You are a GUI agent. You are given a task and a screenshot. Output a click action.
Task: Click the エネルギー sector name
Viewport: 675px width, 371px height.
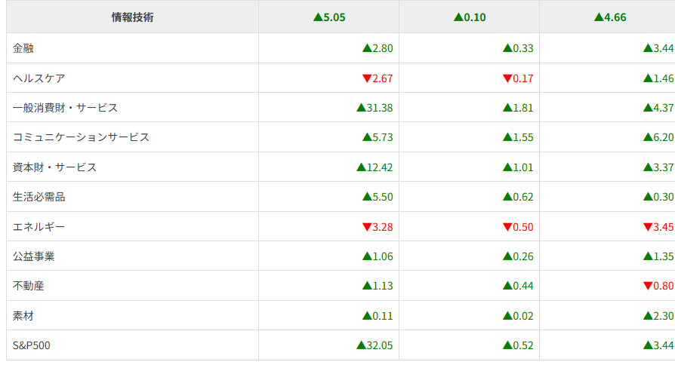click(39, 227)
